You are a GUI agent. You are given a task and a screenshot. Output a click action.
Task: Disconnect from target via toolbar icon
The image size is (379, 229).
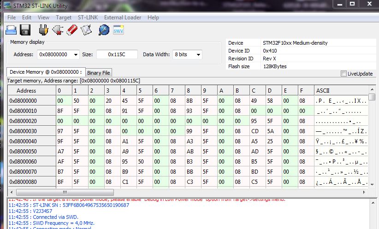click(x=58, y=30)
